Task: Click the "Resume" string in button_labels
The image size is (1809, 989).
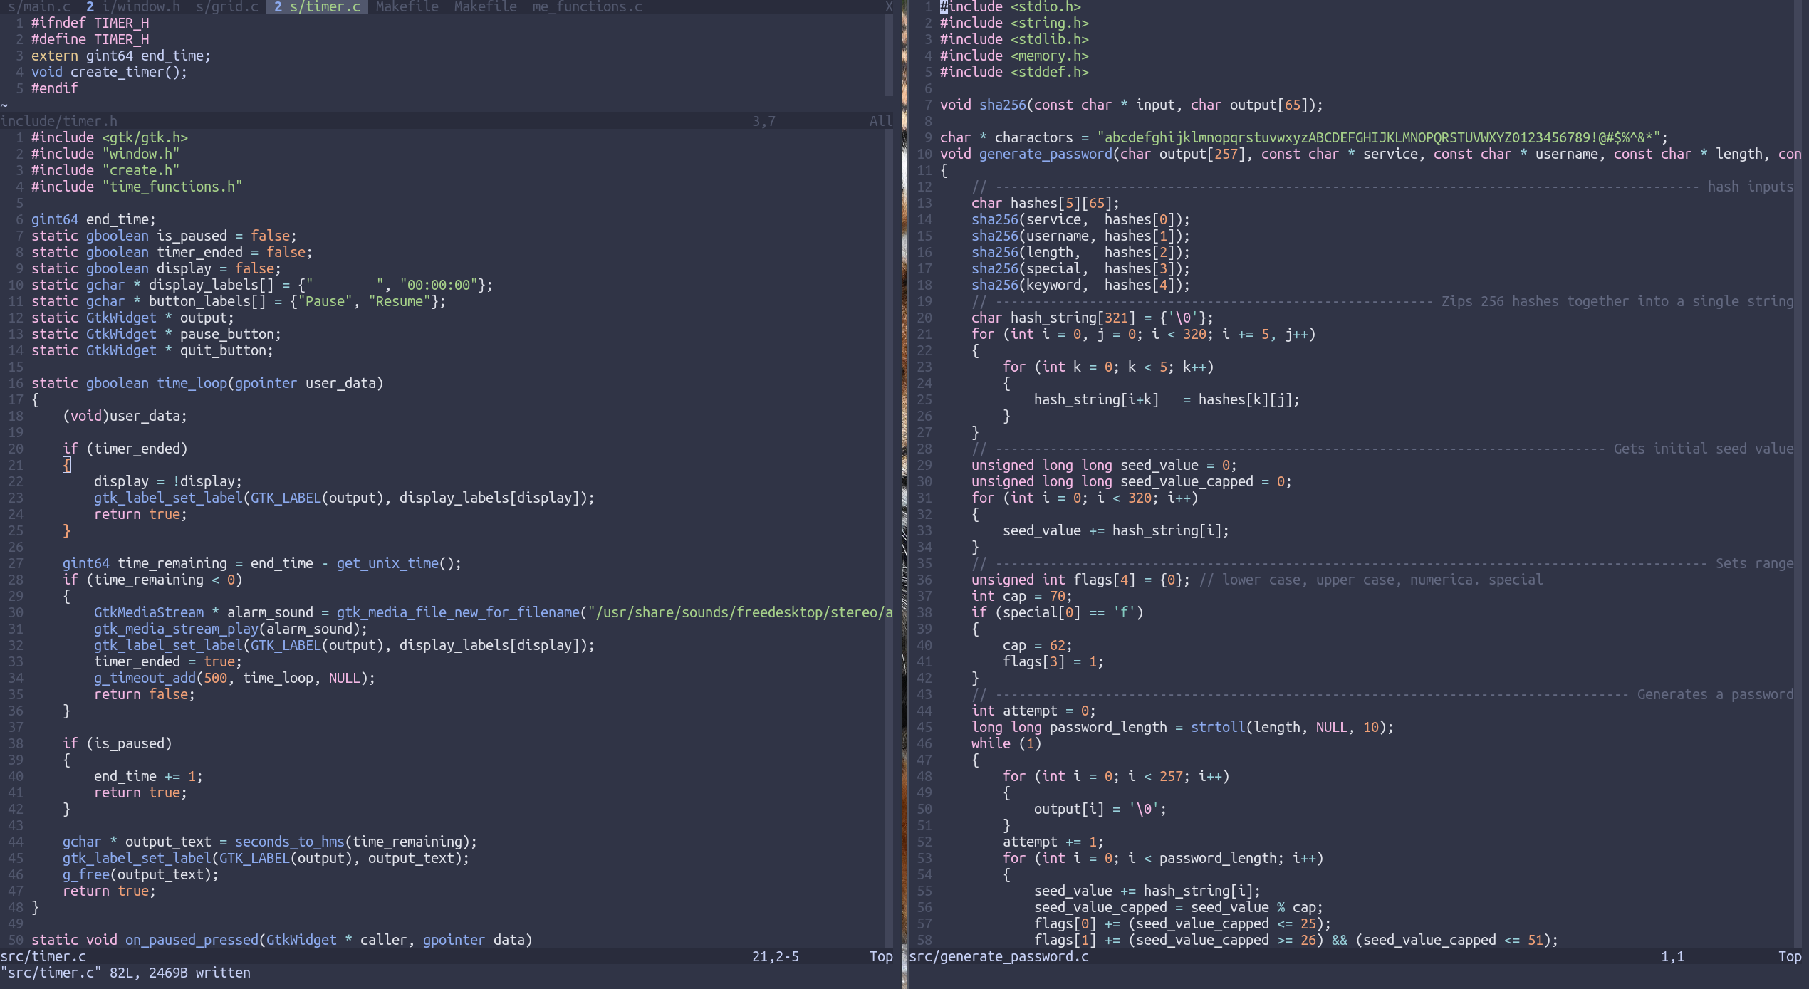Action: pos(400,301)
